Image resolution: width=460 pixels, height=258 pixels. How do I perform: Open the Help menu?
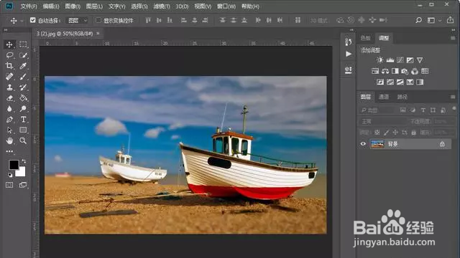250,6
